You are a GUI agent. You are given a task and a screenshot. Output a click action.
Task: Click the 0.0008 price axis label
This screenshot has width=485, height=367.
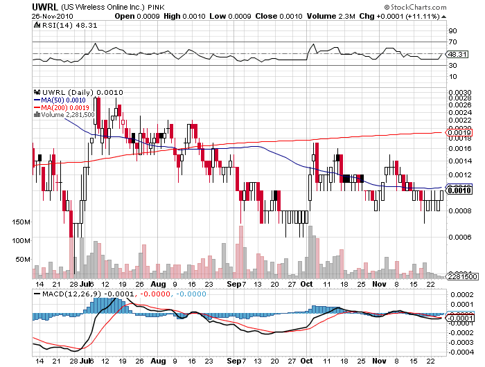point(460,211)
